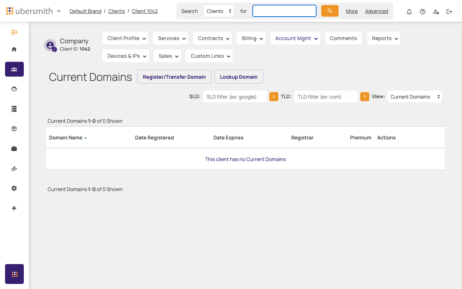462x289 pixels.
Task: Open notifications bell icon
Action: (409, 12)
